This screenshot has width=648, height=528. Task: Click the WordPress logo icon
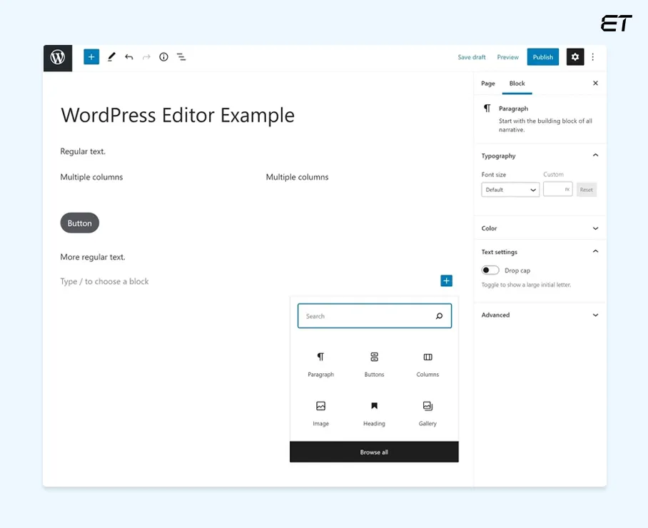58,57
